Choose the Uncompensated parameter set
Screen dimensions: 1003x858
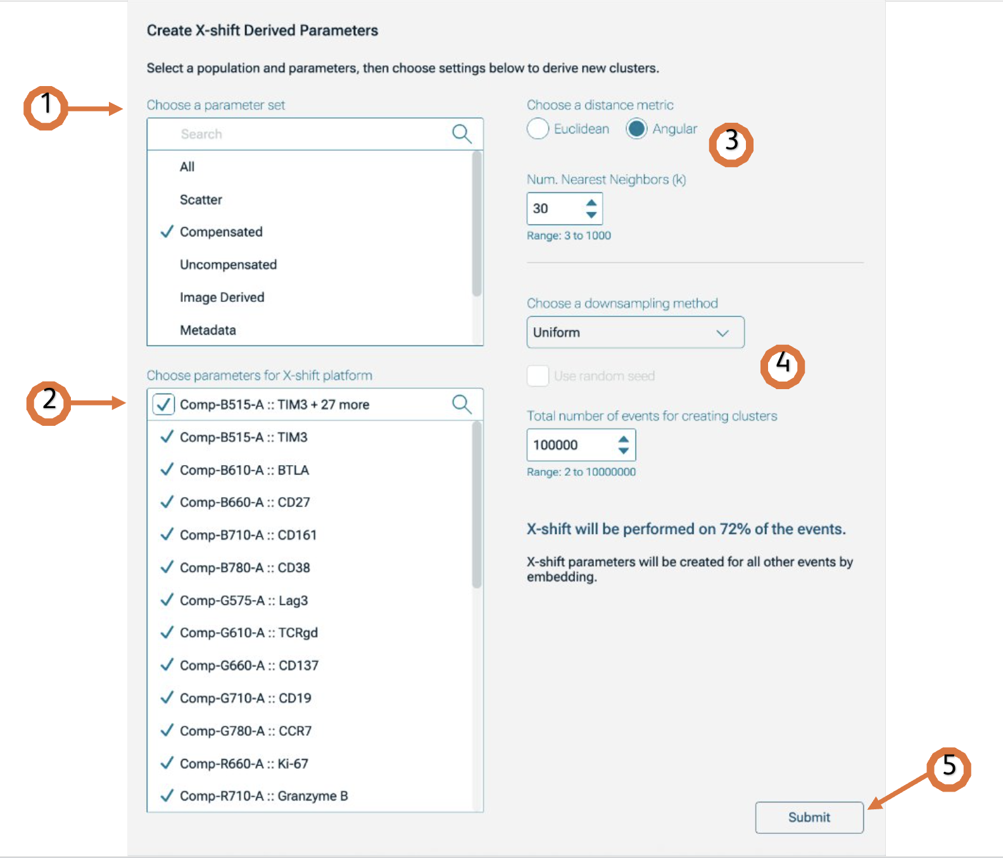pyautogui.click(x=228, y=264)
